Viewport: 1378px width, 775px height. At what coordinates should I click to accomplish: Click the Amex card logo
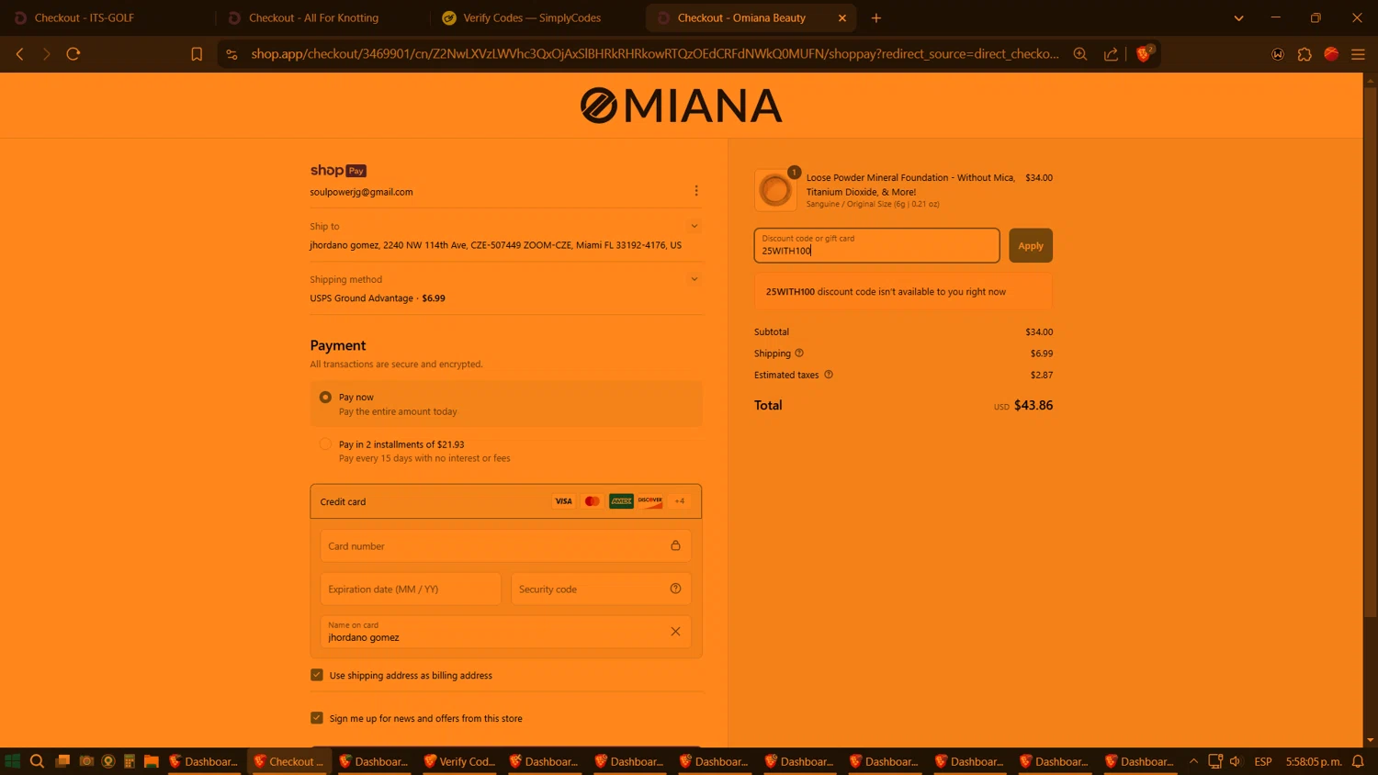(x=621, y=501)
